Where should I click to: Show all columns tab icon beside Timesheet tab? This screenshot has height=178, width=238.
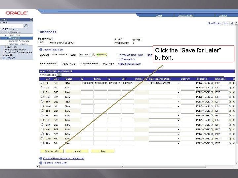tap(59, 75)
